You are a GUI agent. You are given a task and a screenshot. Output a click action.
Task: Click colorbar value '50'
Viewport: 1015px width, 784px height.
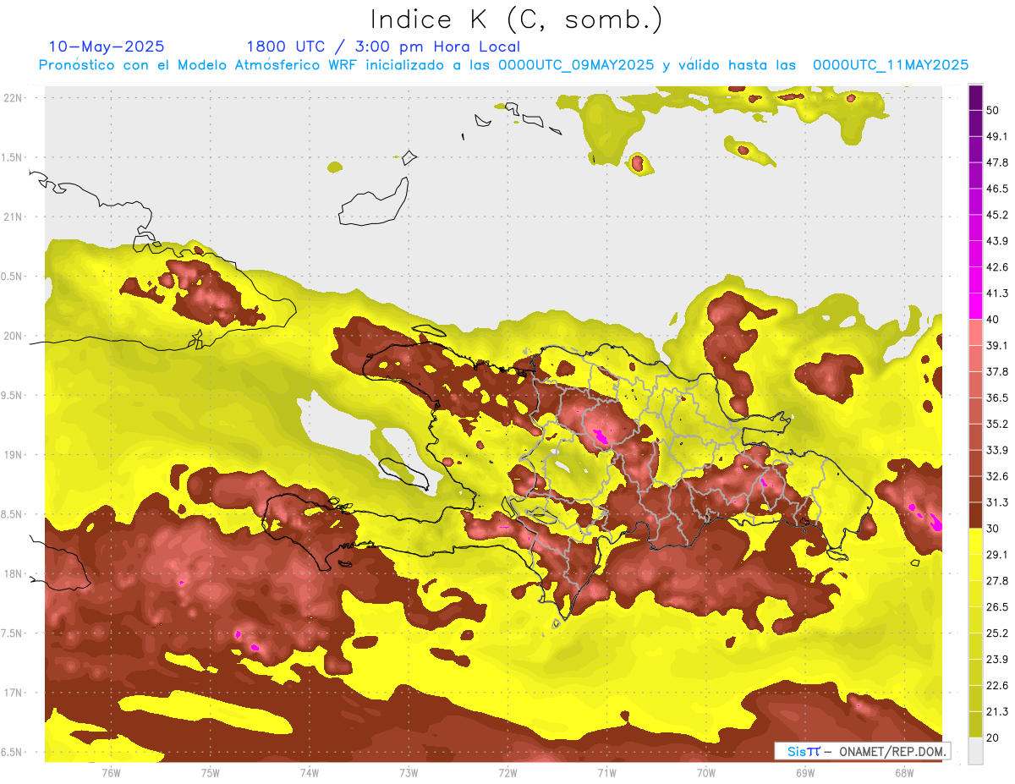click(x=994, y=111)
